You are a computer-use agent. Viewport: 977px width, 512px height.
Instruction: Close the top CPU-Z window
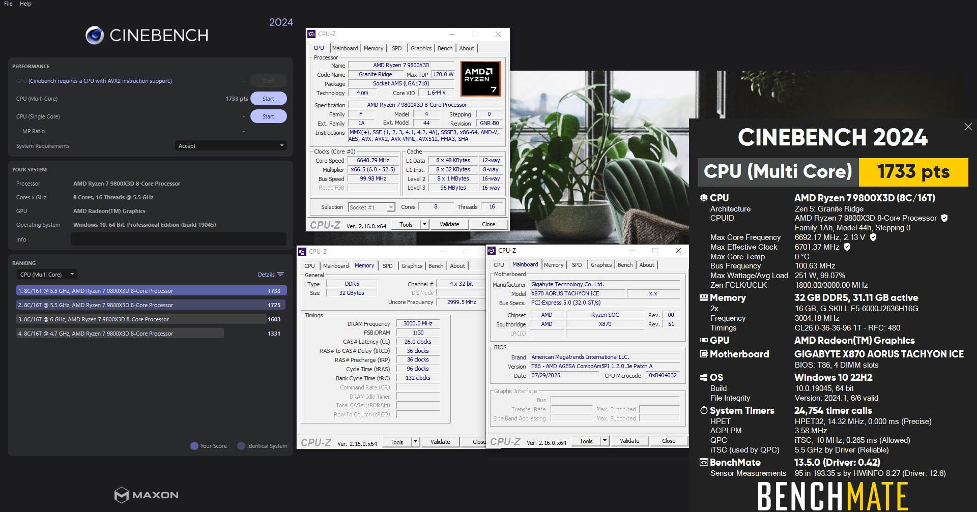coord(498,34)
